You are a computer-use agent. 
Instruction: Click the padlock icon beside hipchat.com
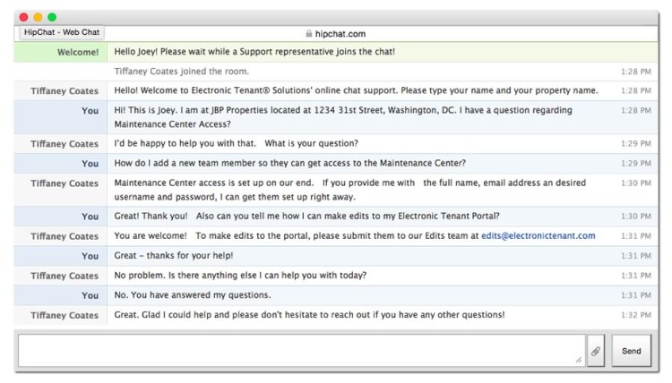point(309,34)
